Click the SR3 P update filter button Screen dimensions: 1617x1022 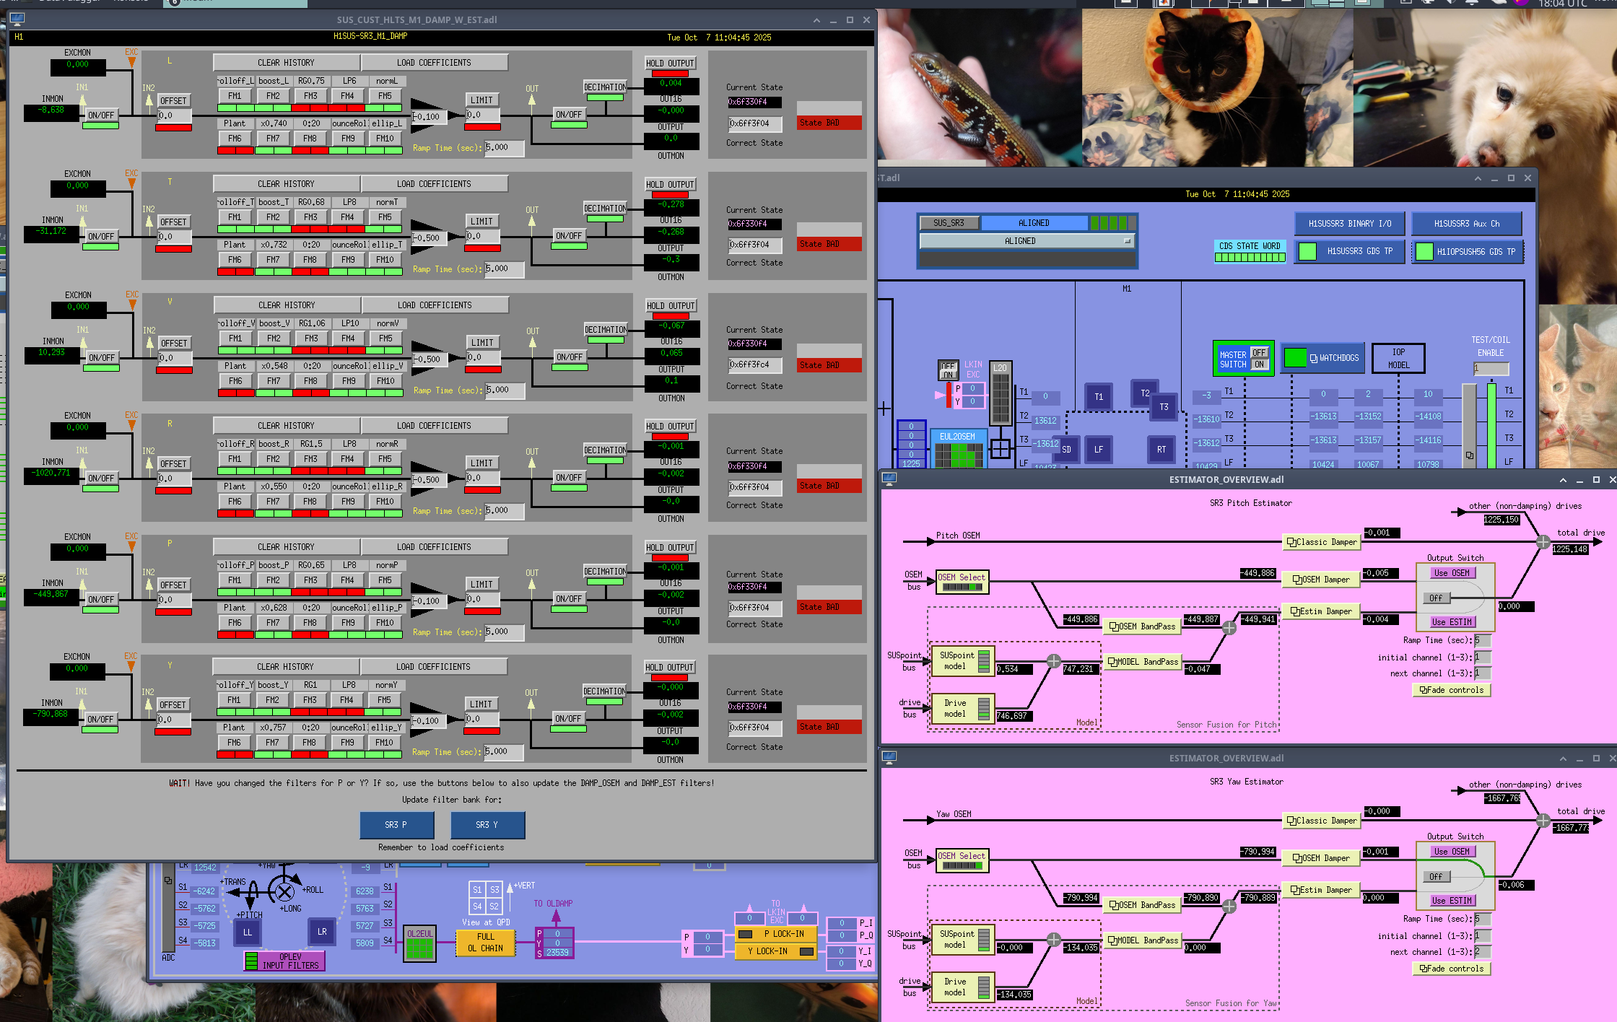pos(396,825)
